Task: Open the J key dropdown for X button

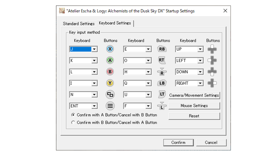Action: (x=94, y=49)
